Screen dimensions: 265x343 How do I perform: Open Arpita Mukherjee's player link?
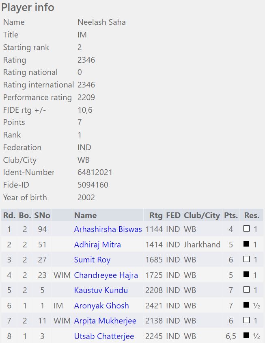[105, 321]
